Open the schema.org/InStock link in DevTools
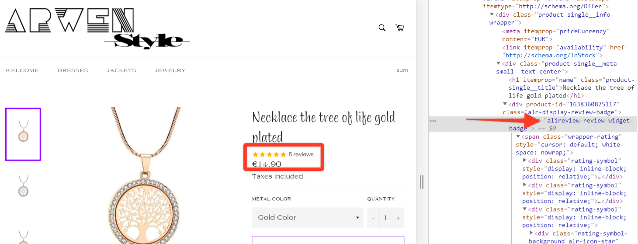 click(551, 56)
